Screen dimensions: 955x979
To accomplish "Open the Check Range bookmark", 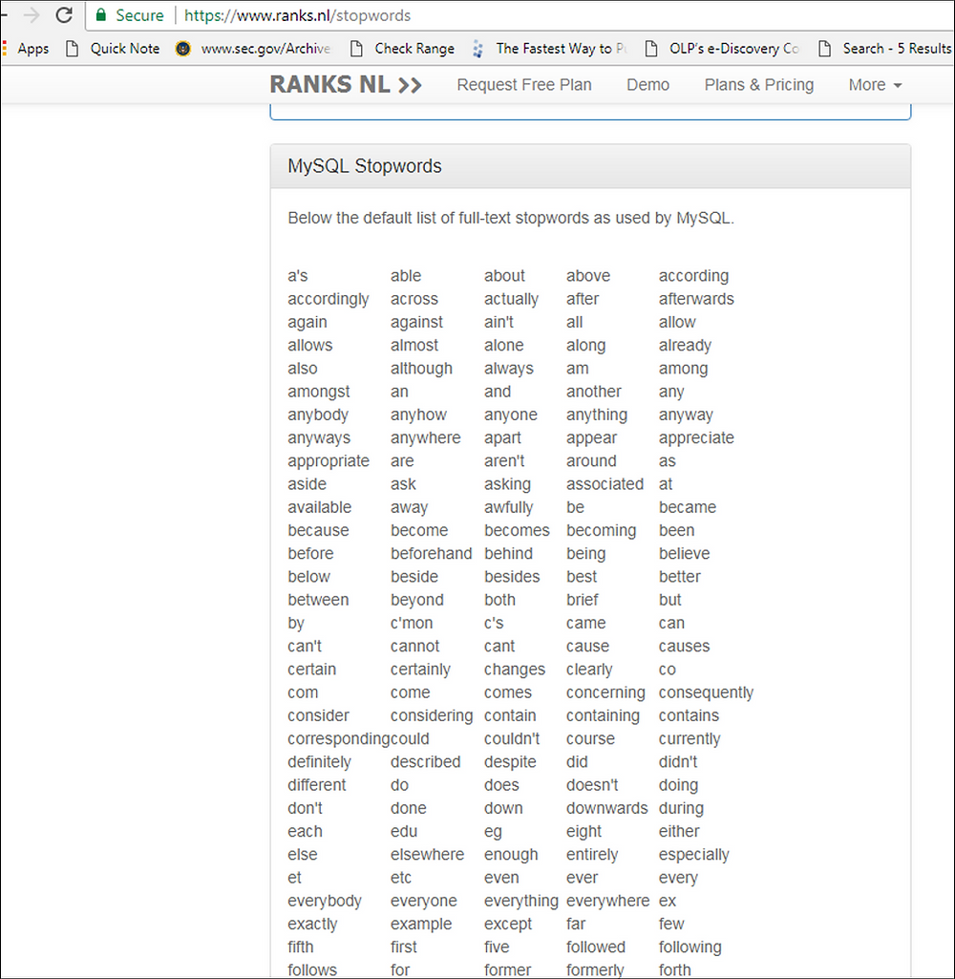I will pyautogui.click(x=403, y=49).
